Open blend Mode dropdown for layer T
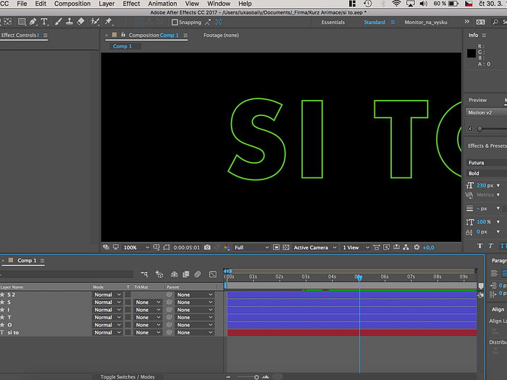Image resolution: width=507 pixels, height=380 pixels. (107, 318)
